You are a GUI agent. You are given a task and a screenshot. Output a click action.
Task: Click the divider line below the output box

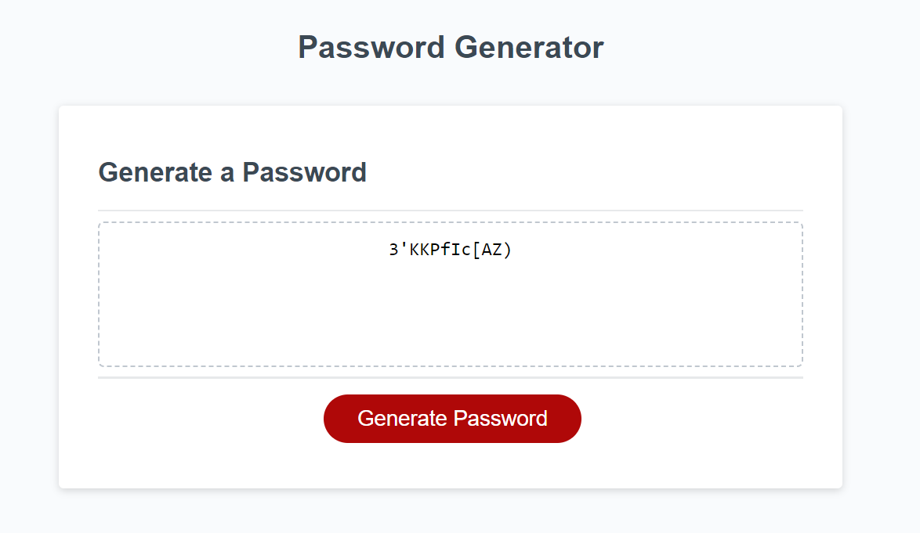(x=451, y=378)
